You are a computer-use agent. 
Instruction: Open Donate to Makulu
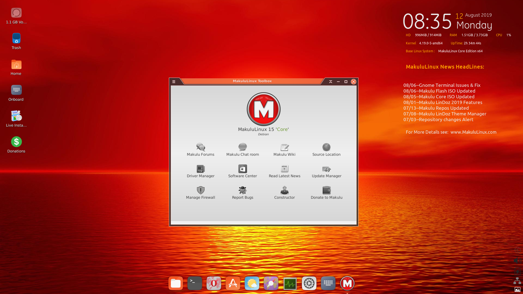click(326, 193)
